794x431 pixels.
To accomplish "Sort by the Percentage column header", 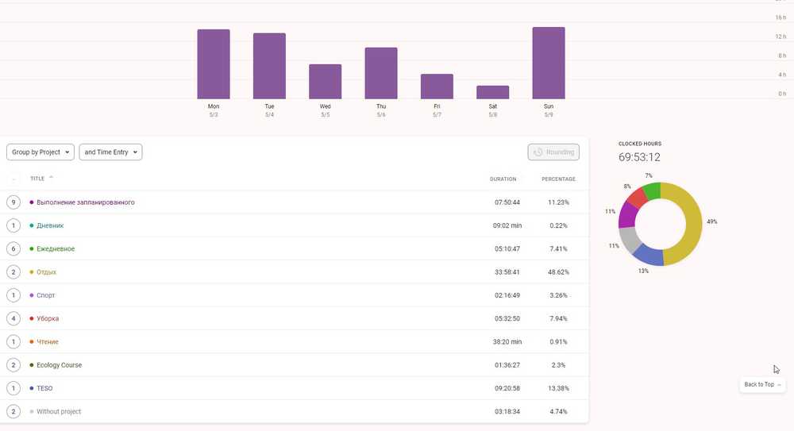I will [558, 179].
